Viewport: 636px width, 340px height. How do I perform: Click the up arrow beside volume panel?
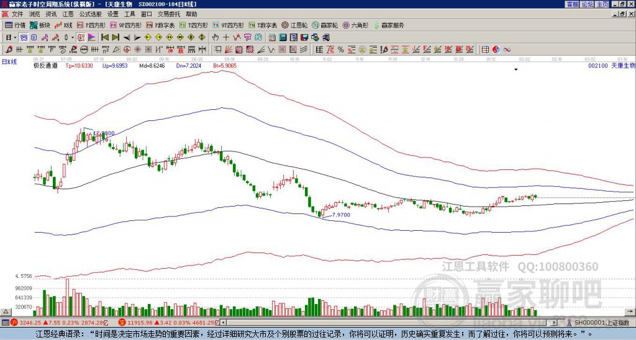click(x=5, y=311)
